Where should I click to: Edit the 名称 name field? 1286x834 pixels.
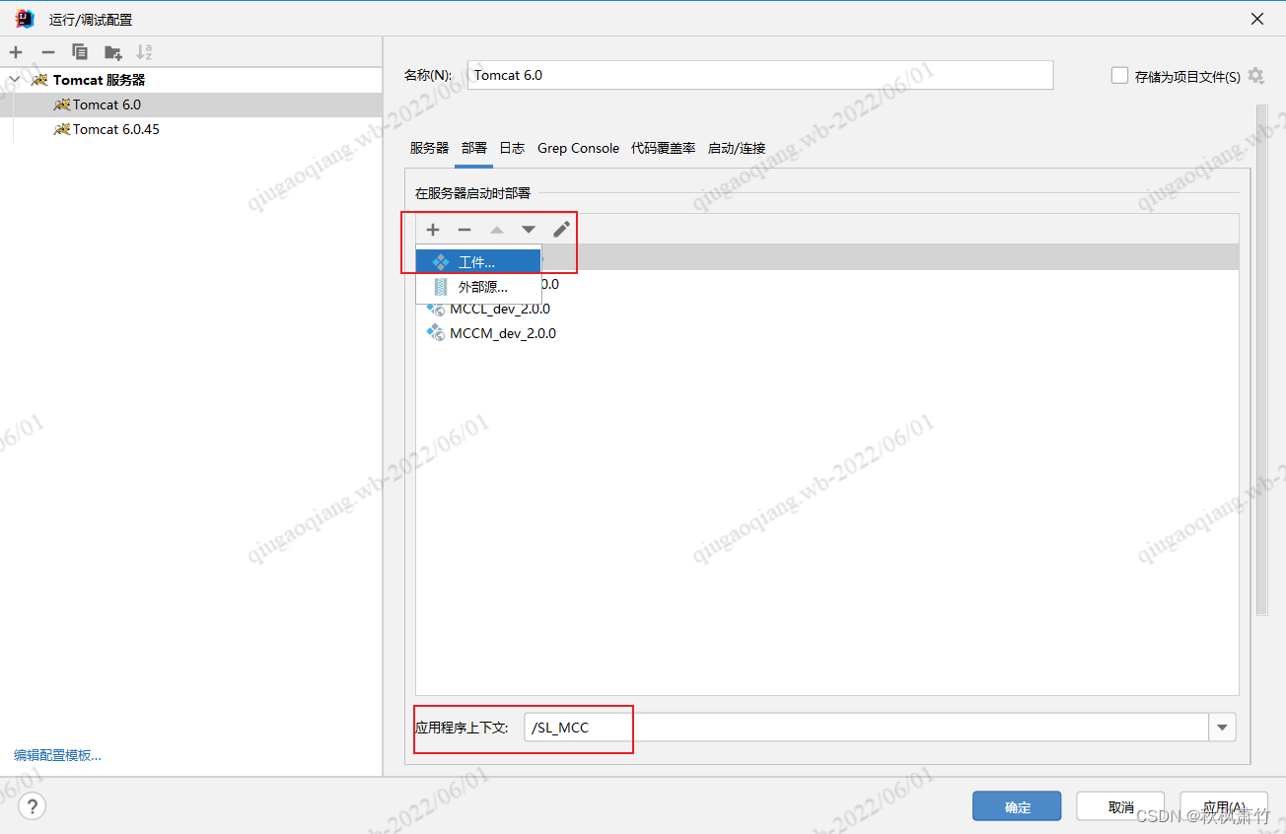coord(760,75)
